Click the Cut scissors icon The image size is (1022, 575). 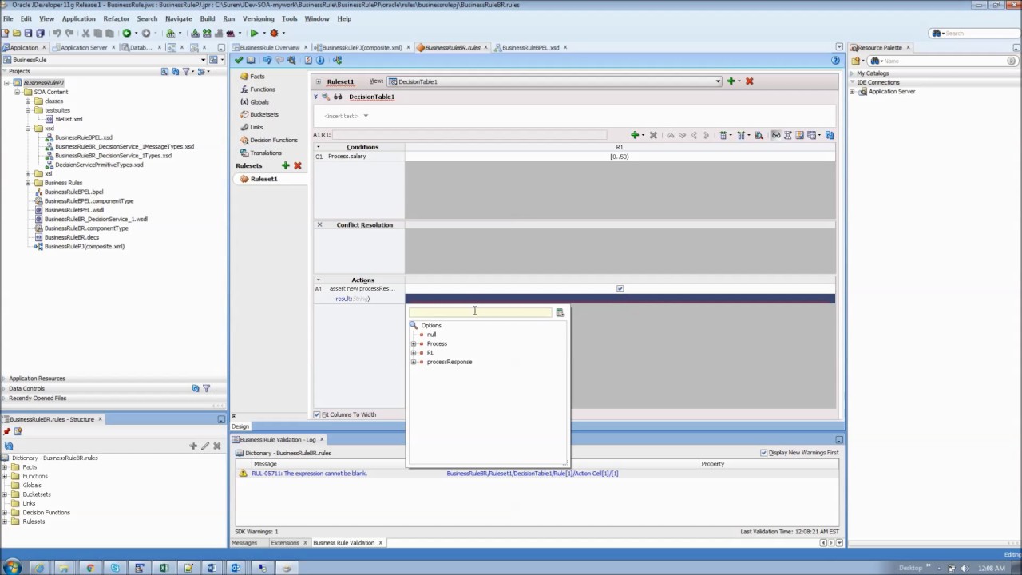pyautogui.click(x=86, y=33)
